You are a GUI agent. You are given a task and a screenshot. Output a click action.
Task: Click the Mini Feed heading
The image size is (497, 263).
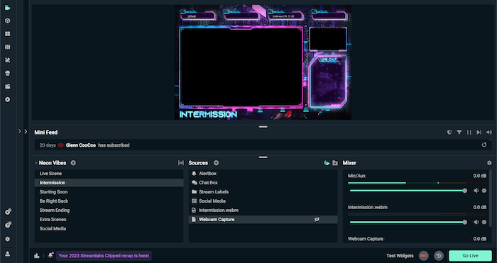coord(46,133)
